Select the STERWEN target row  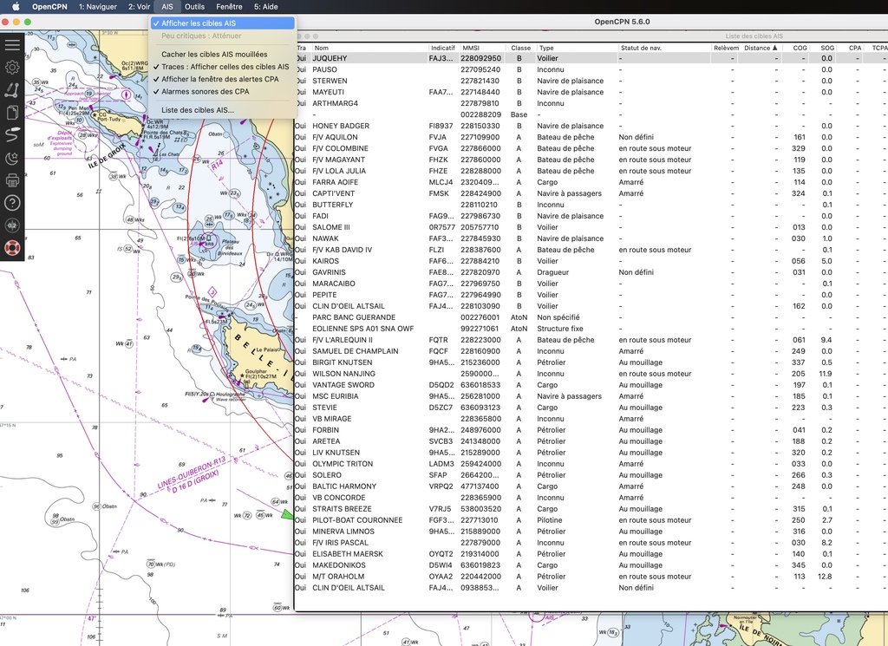tap(591, 81)
